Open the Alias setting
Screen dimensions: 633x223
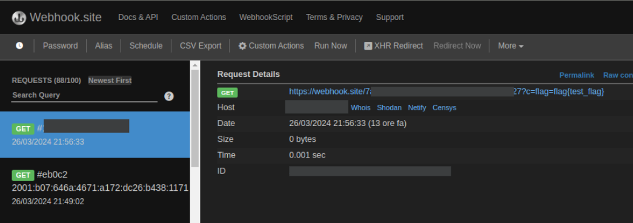pos(104,45)
